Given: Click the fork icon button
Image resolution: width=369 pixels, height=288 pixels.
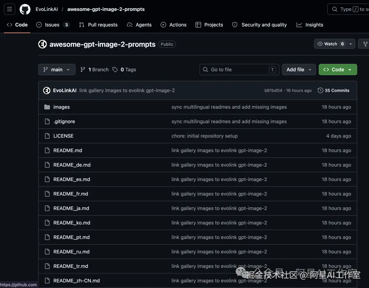Looking at the screenshot, I should 365,44.
